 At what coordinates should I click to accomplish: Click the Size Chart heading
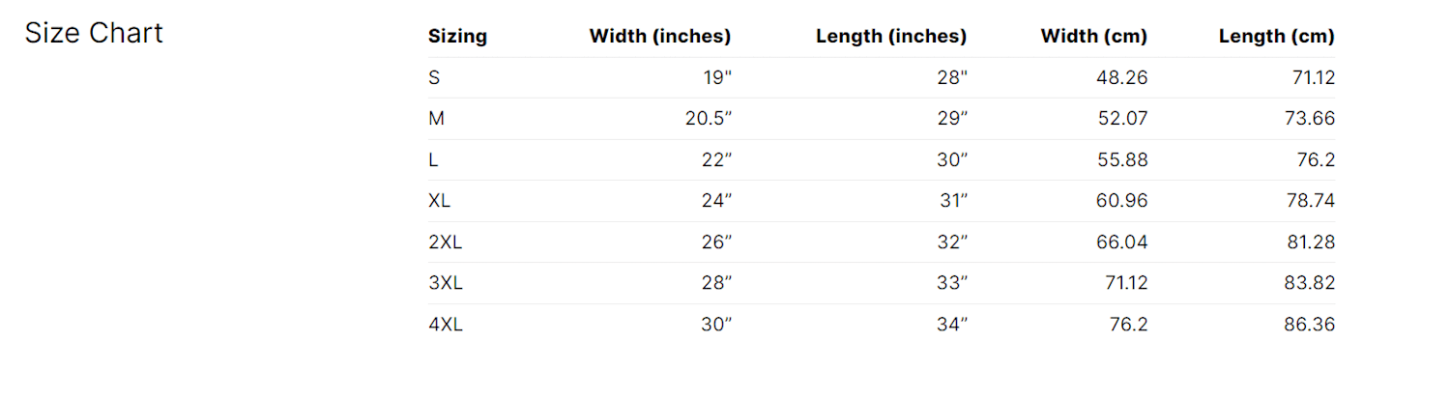pyautogui.click(x=94, y=33)
